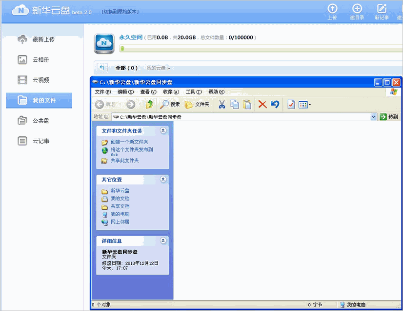
Task: Click the Explorer Back (后退) button
Action: point(105,104)
